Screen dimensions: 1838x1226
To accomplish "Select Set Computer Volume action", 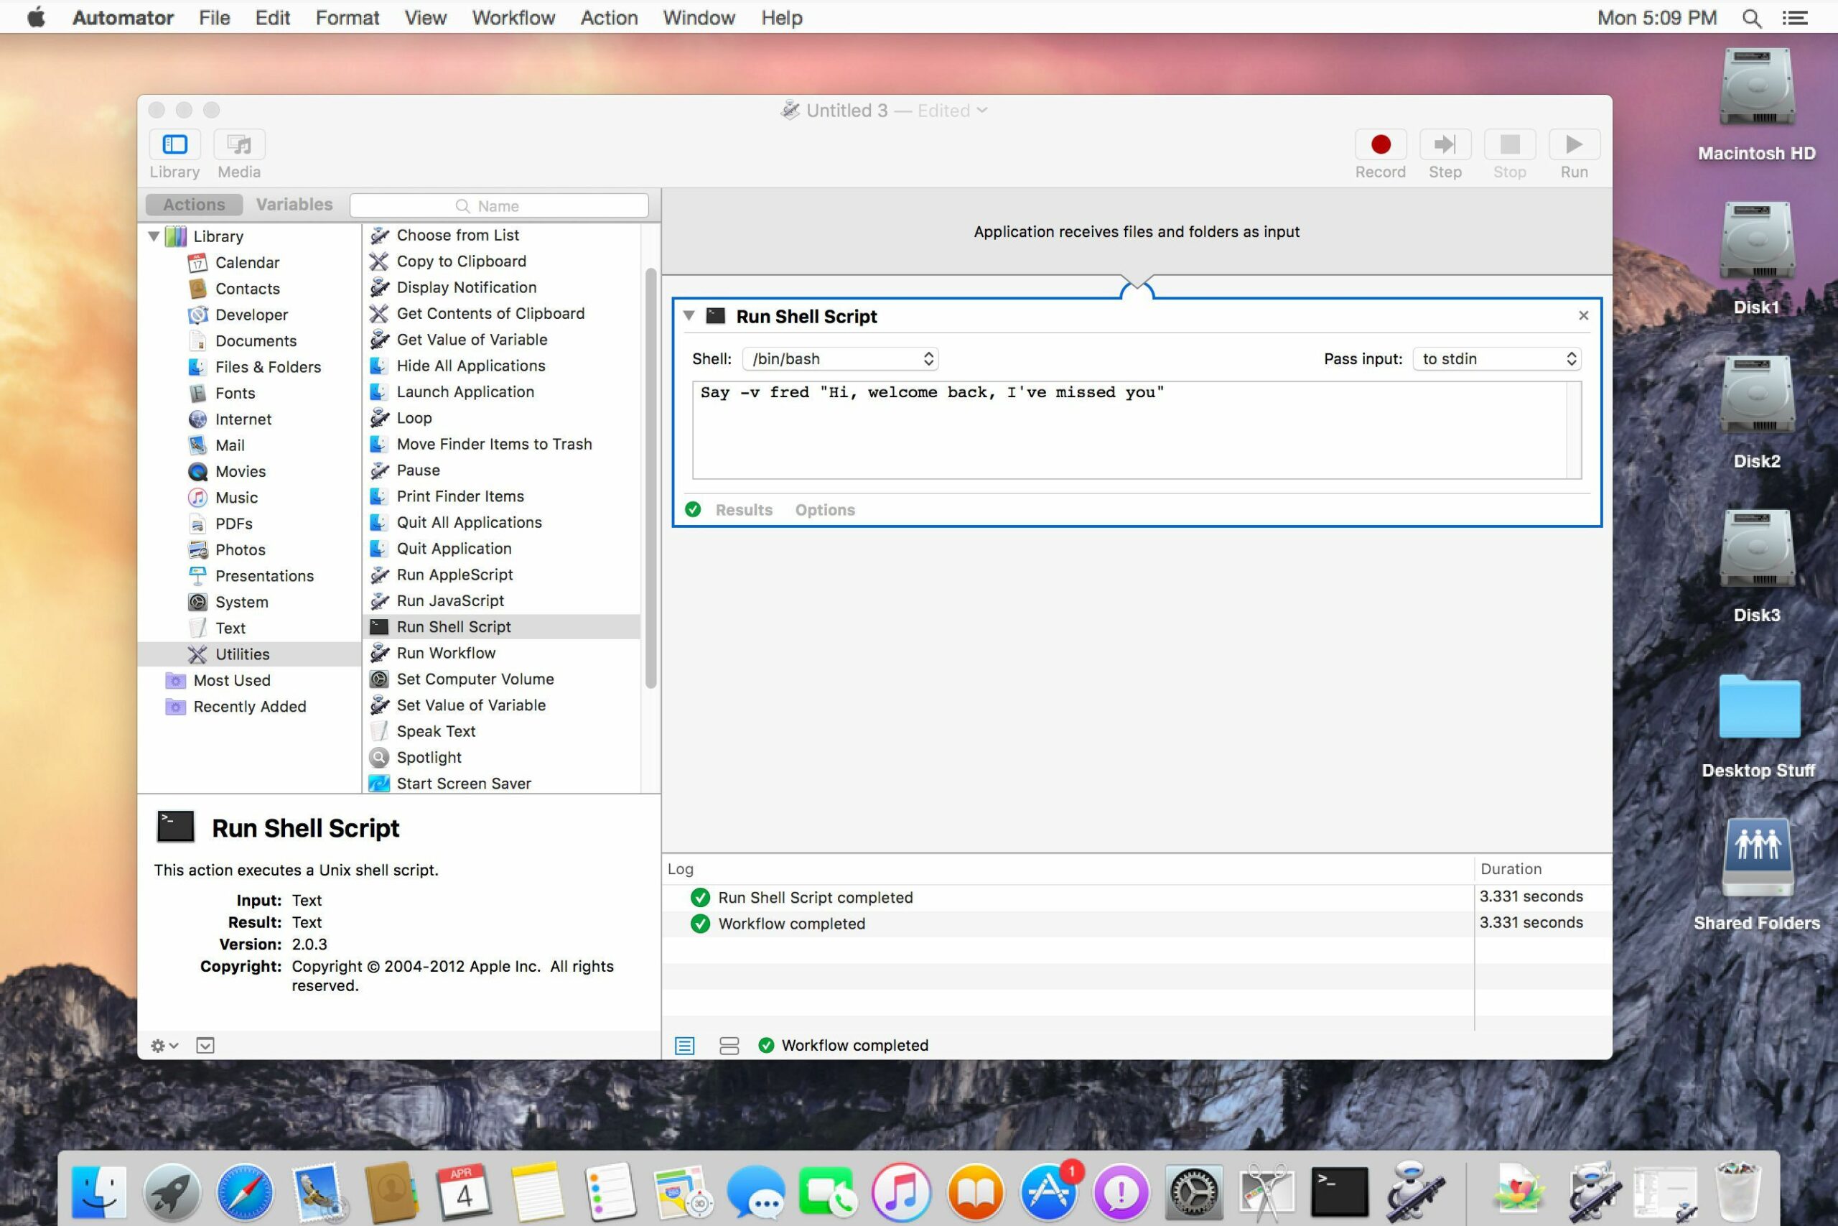I will (x=475, y=679).
